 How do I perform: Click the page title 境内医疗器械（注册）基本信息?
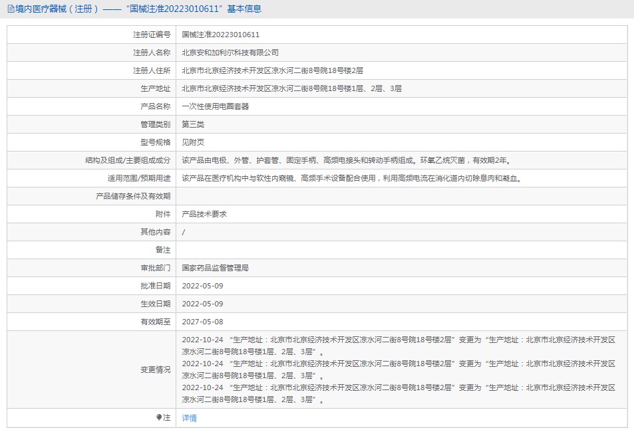[138, 9]
